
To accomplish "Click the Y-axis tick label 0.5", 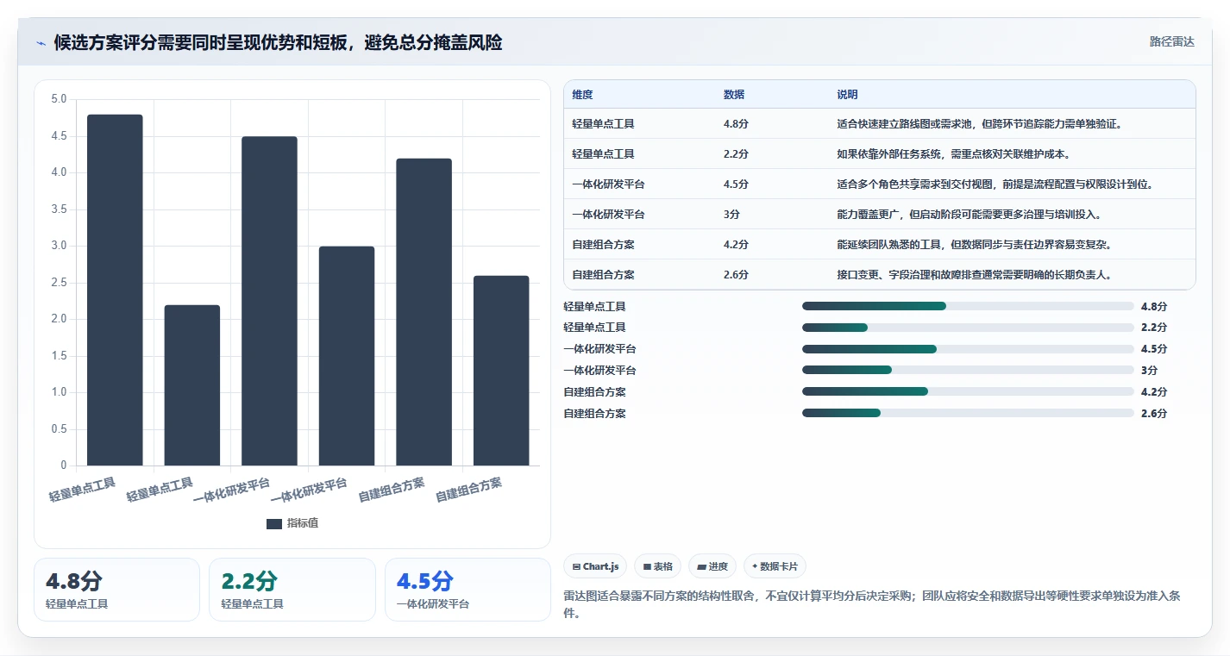I will (59, 429).
